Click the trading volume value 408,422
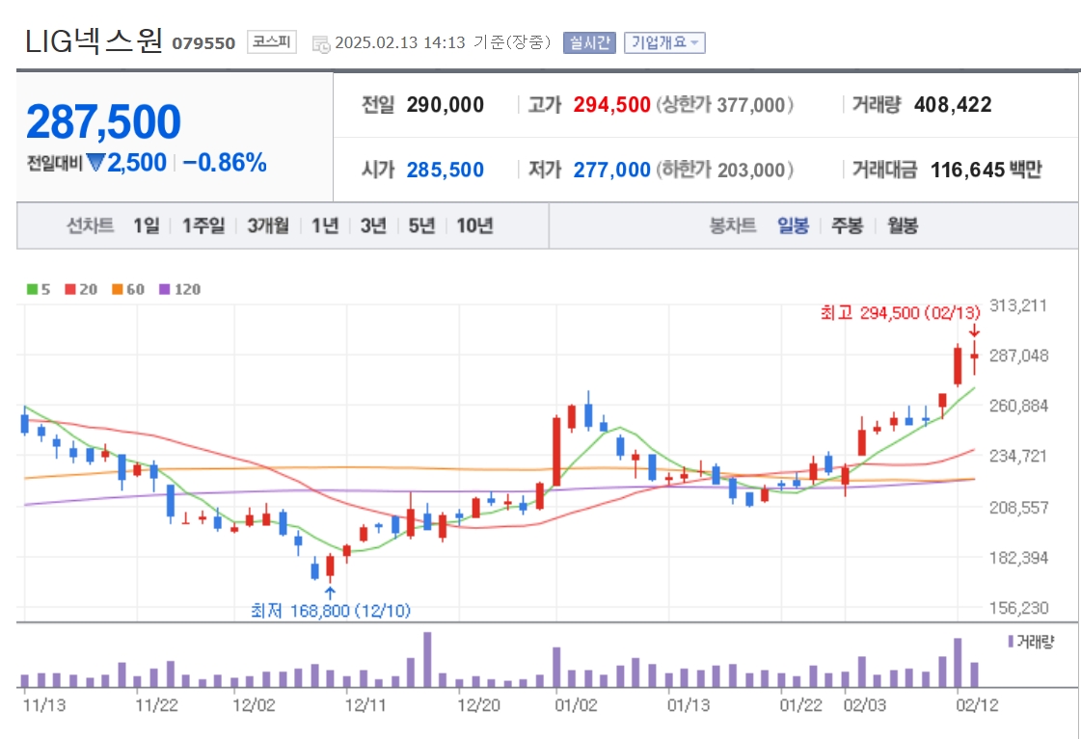 pyautogui.click(x=953, y=105)
